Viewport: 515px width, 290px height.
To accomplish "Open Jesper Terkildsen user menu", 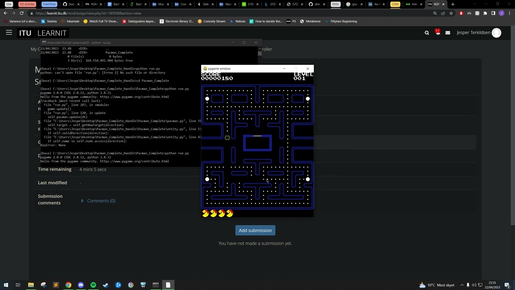I will pyautogui.click(x=479, y=33).
